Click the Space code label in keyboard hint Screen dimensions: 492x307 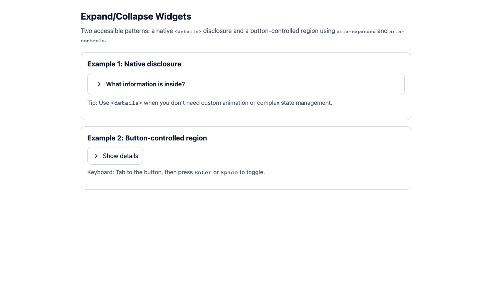click(x=229, y=172)
